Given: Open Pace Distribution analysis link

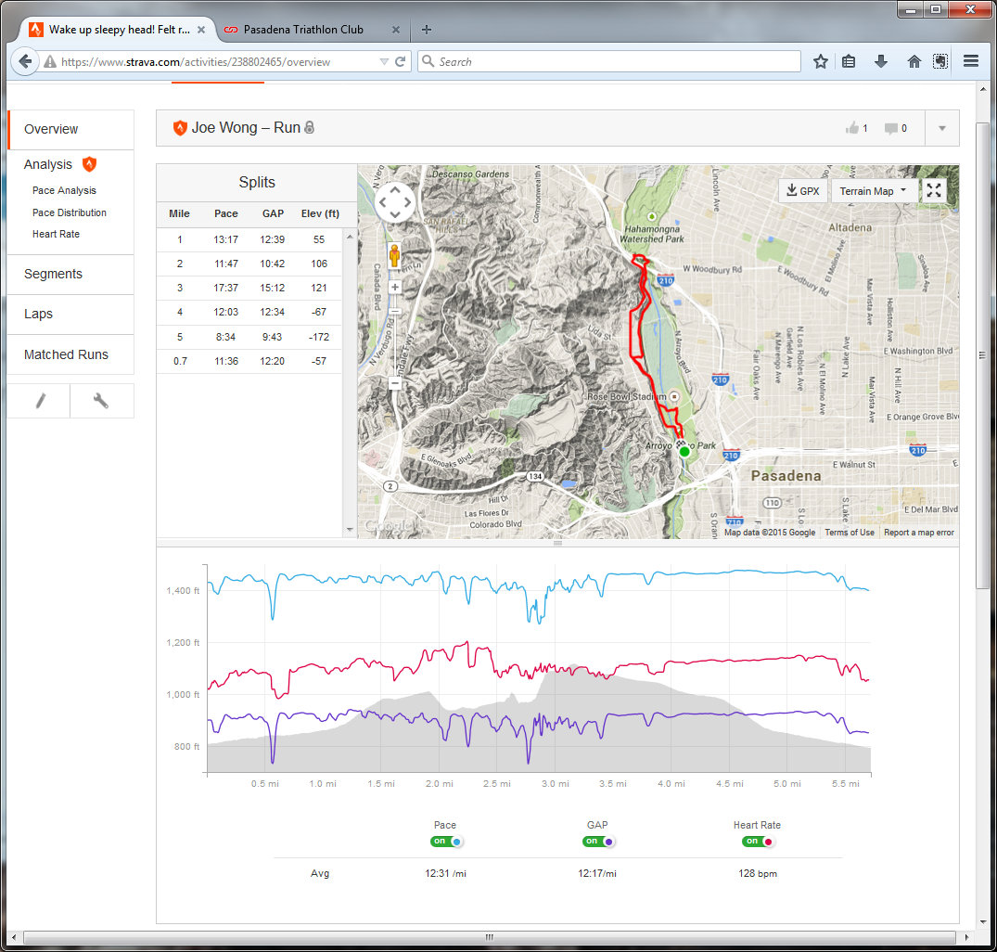Looking at the screenshot, I should pos(70,212).
